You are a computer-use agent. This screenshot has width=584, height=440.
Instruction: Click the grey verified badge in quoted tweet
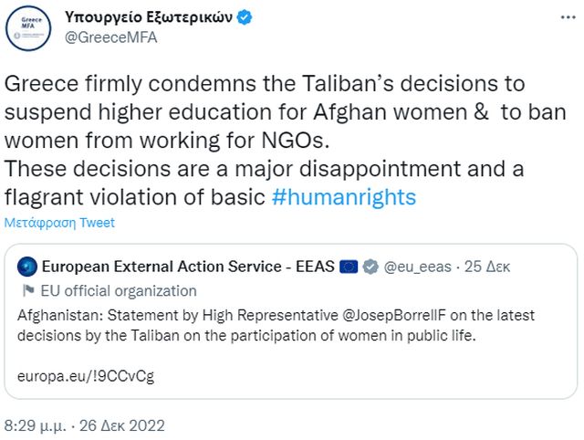pyautogui.click(x=371, y=267)
